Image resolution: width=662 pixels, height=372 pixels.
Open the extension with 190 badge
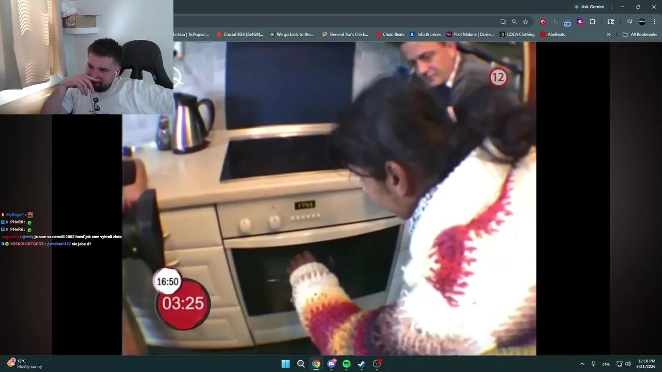click(x=567, y=22)
